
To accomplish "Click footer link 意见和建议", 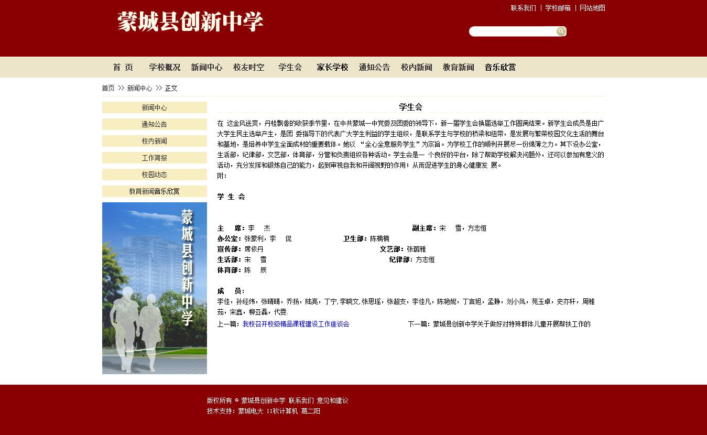I will click(x=332, y=400).
